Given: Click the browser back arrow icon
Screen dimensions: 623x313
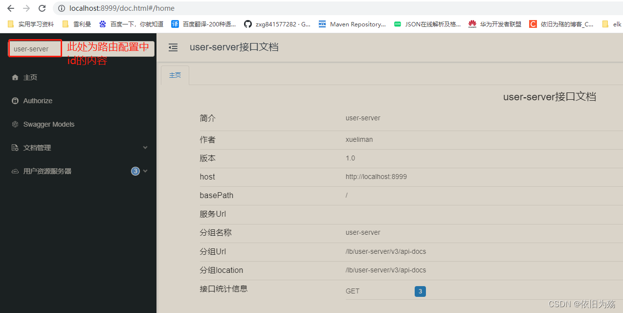Looking at the screenshot, I should [11, 8].
